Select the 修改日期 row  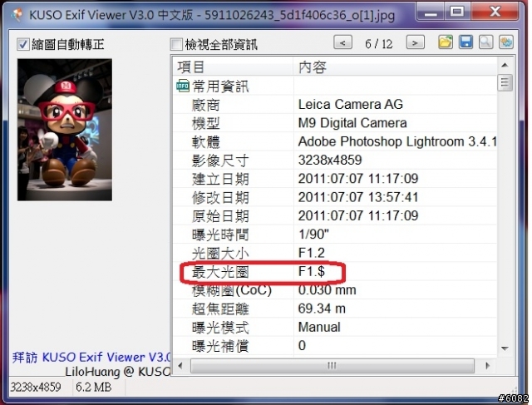(x=335, y=197)
